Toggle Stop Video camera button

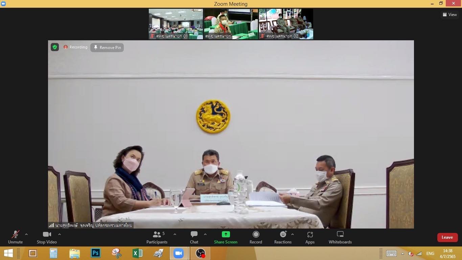[47, 237]
